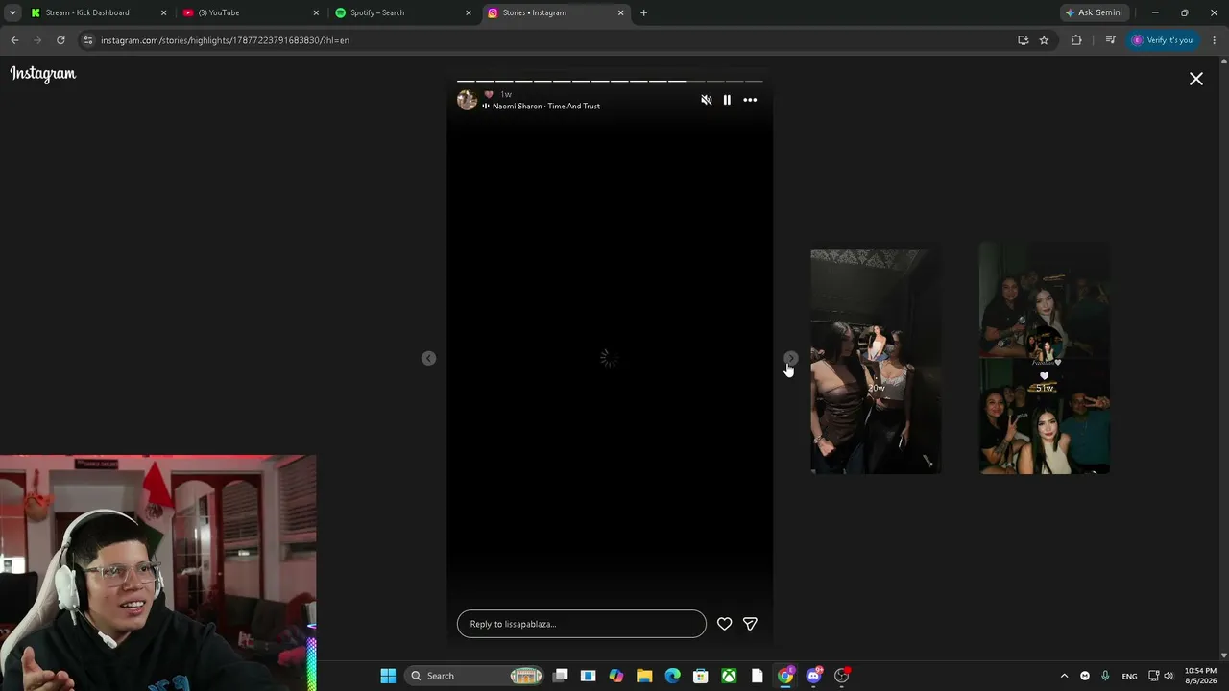
Task: Go back in browser history
Action: pos(14,40)
